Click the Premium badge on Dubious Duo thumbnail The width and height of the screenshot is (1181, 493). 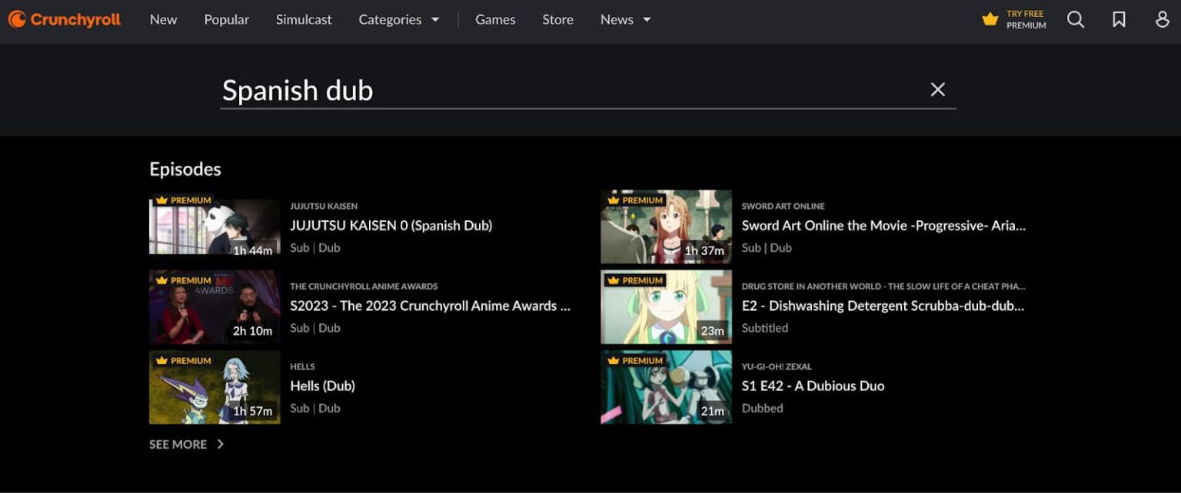coord(634,360)
